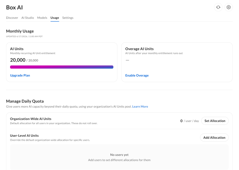Click the 20,000 units used value
Image resolution: width=239 pixels, height=170 pixels.
pos(18,60)
